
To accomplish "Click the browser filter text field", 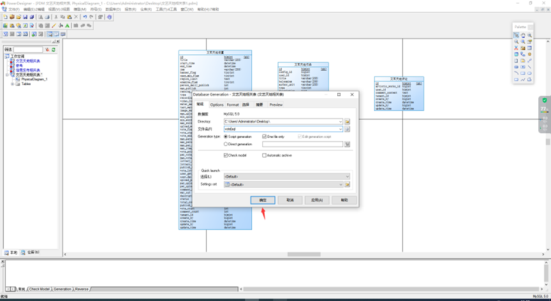I will tap(28, 50).
